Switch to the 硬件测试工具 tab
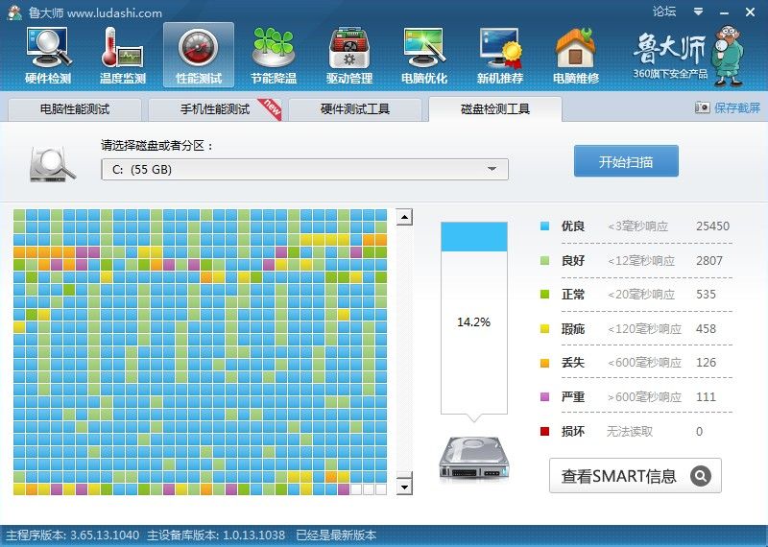Viewport: 768px width, 547px height. click(355, 109)
